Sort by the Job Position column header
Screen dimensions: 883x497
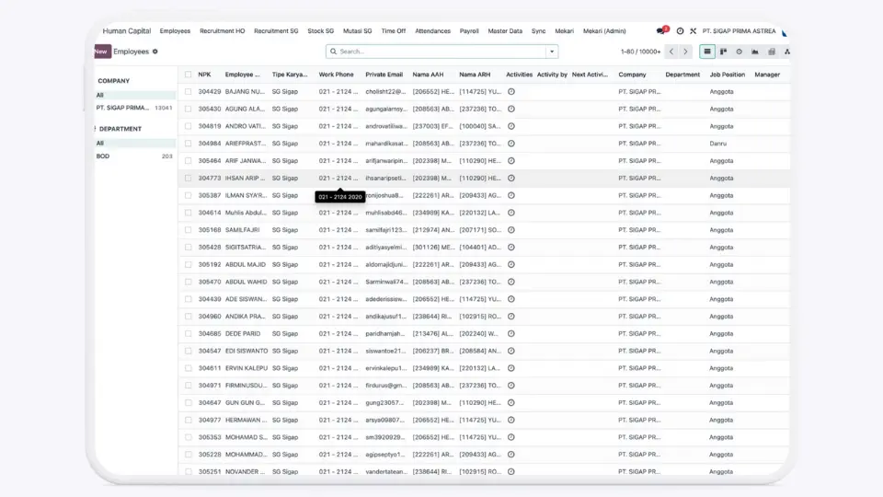click(727, 75)
